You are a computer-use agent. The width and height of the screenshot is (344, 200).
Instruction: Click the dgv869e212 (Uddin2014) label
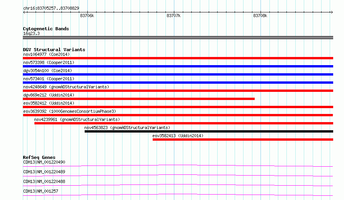49,95
